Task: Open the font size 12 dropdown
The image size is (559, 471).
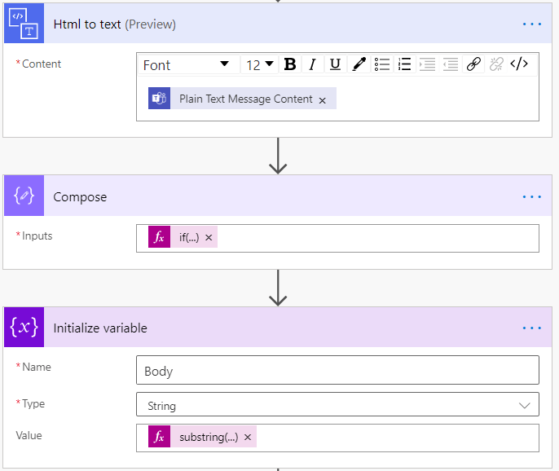Action: pyautogui.click(x=260, y=65)
